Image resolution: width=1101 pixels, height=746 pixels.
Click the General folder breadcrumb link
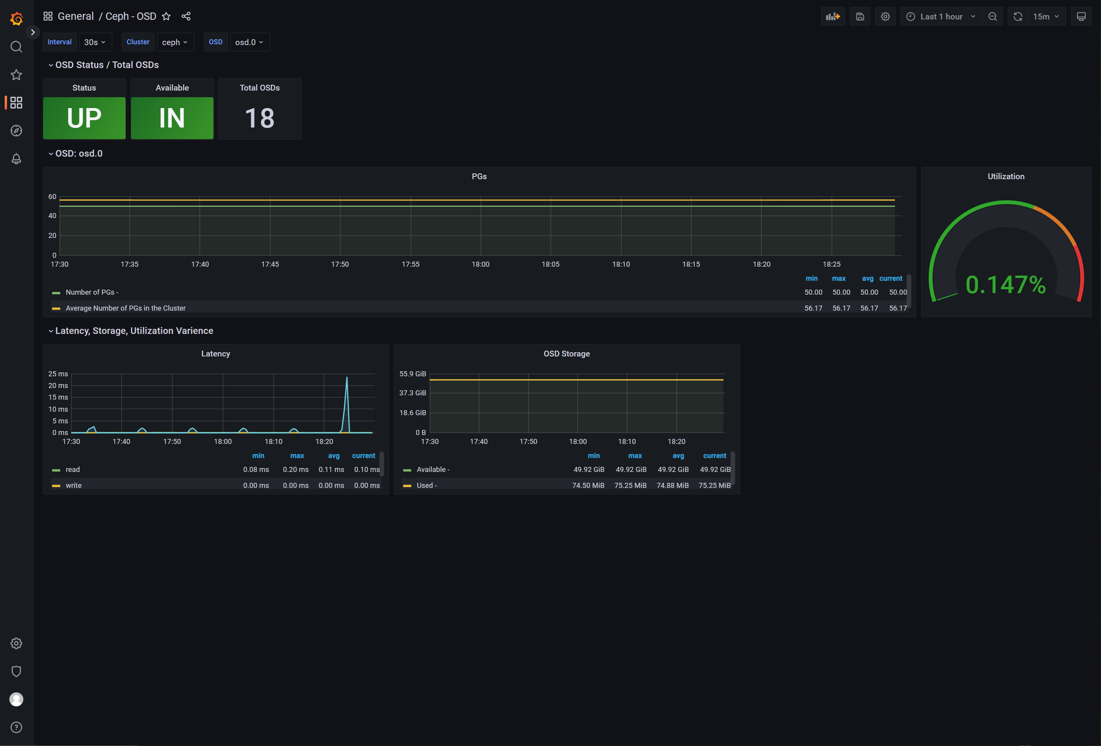click(75, 16)
